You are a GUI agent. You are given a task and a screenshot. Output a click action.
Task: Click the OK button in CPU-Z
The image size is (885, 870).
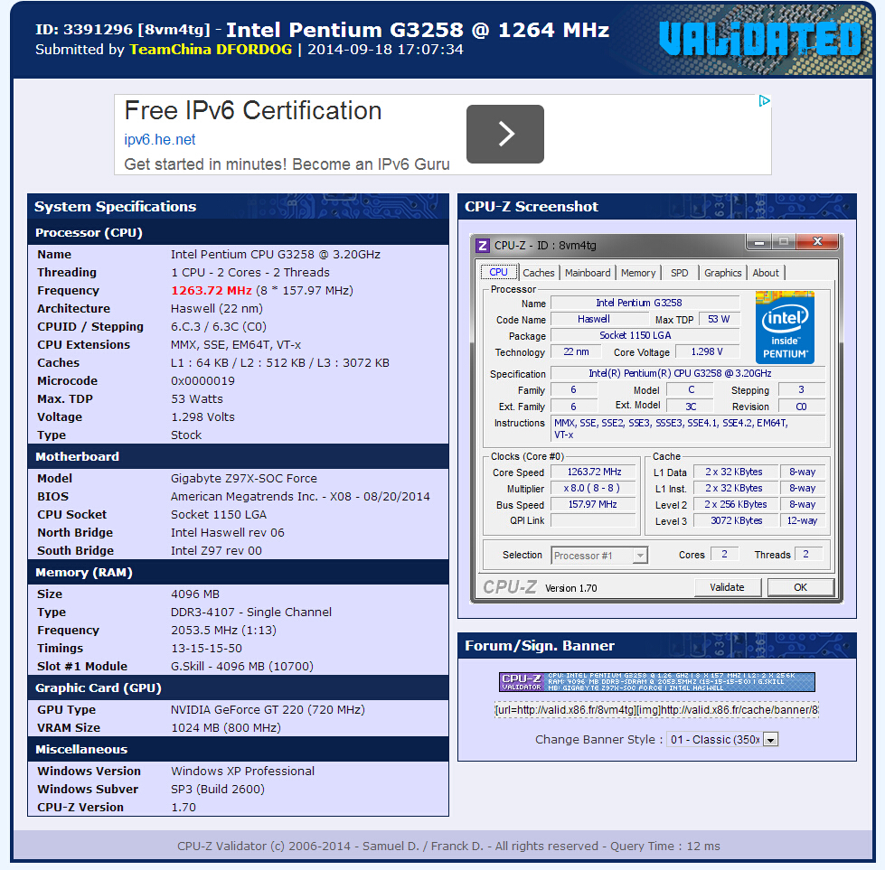coord(800,587)
